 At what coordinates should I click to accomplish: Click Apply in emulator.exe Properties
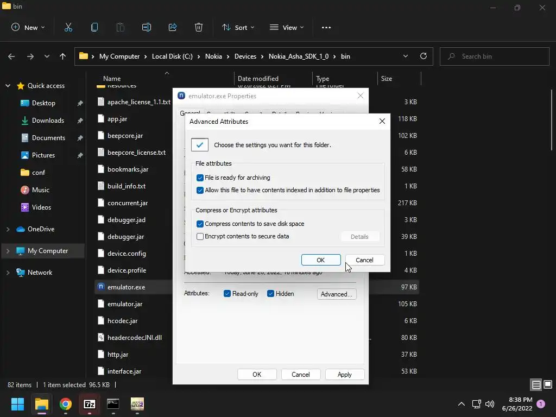pyautogui.click(x=344, y=375)
